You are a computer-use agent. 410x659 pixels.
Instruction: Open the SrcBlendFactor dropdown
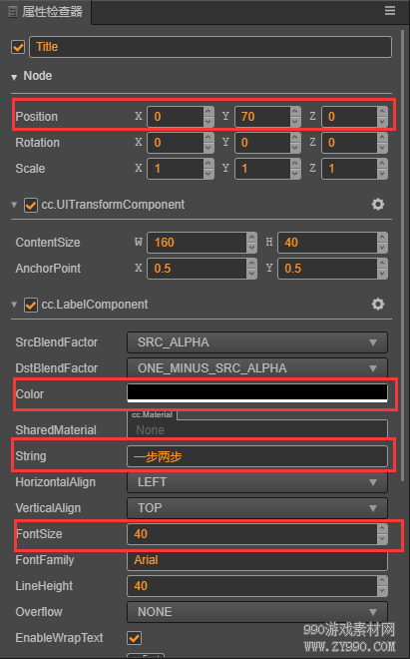pos(257,342)
